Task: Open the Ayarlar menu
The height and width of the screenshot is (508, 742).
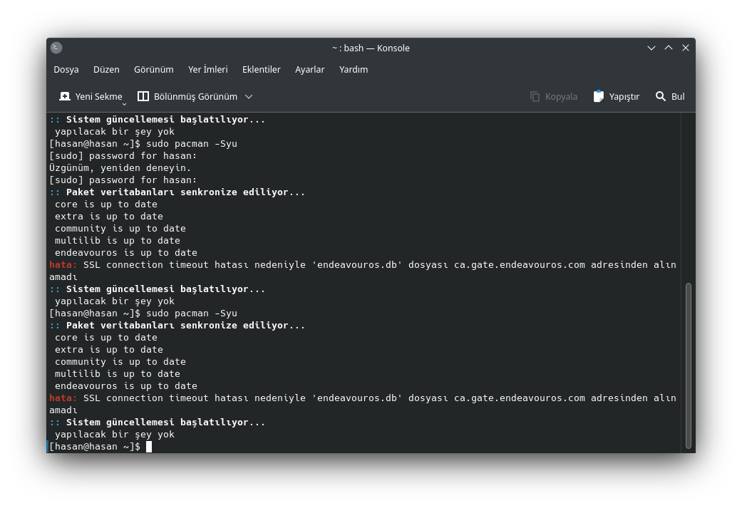Action: (310, 70)
